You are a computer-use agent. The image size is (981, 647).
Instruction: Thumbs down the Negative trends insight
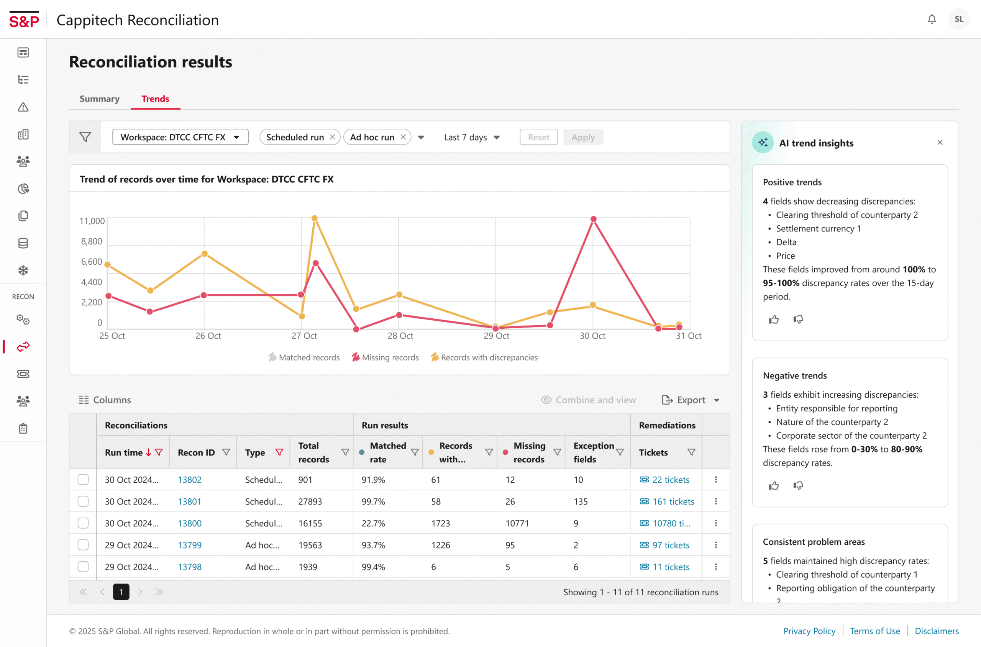[x=798, y=486]
